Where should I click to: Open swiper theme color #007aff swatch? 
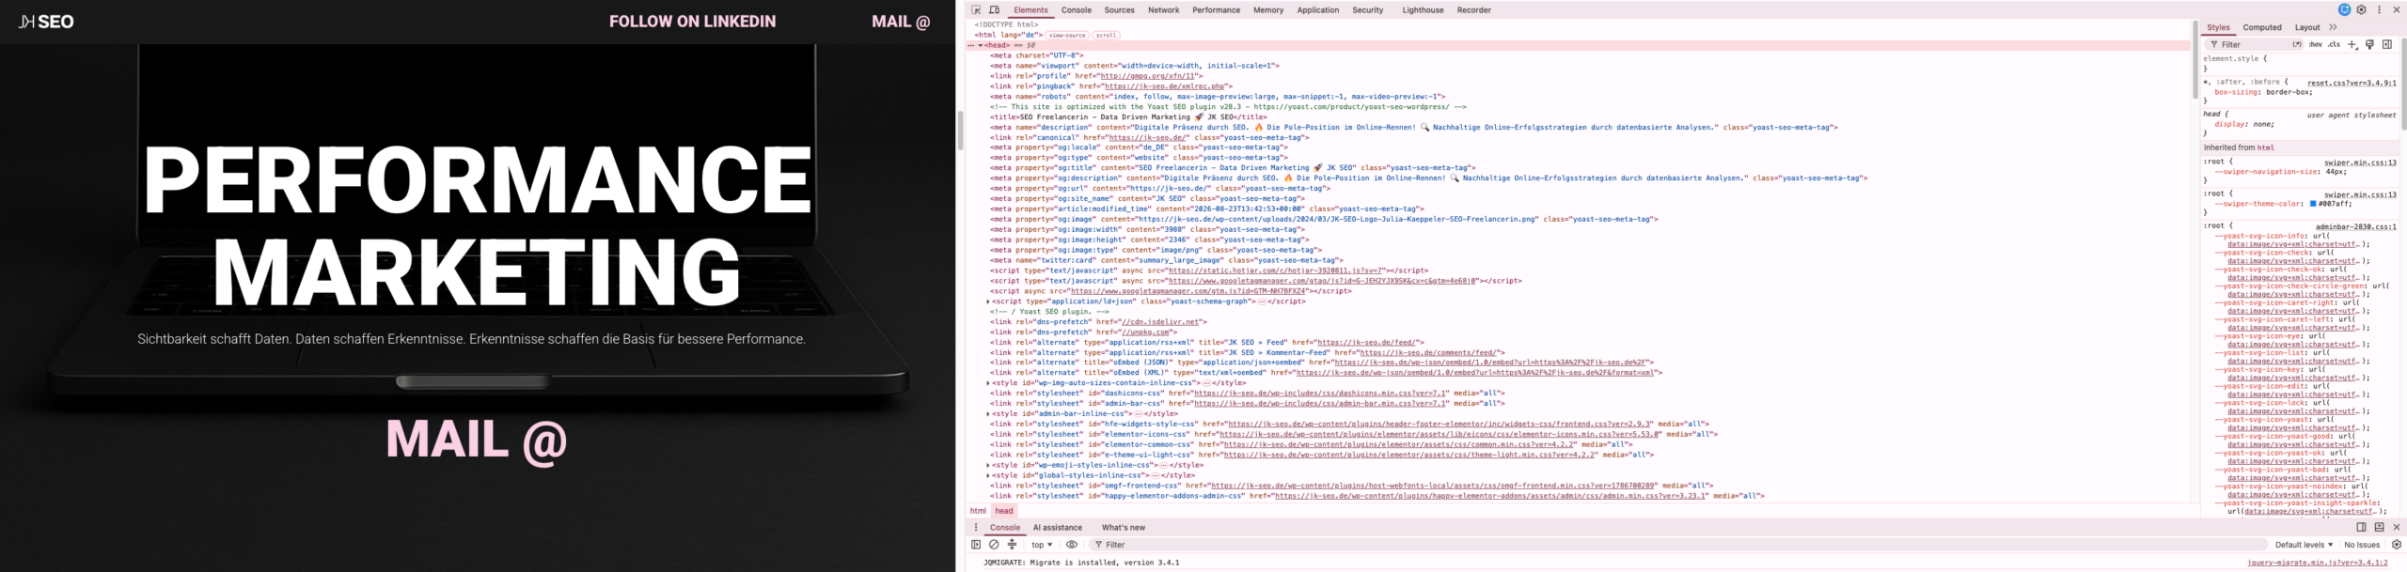(x=2313, y=204)
